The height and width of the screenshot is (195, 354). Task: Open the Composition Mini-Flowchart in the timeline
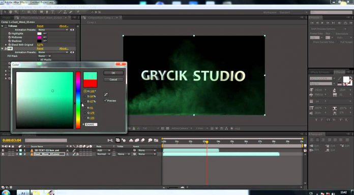[x=110, y=140]
